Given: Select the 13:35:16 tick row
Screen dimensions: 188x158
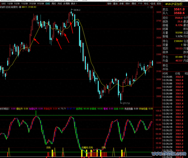Looking at the screenshot, I should tap(175, 120).
